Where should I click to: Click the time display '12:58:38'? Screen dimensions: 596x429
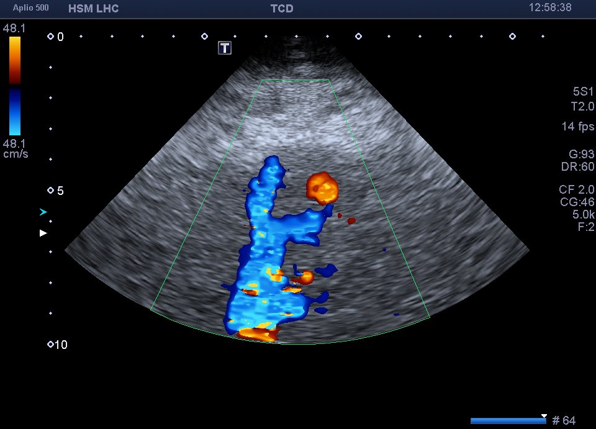coord(550,7)
